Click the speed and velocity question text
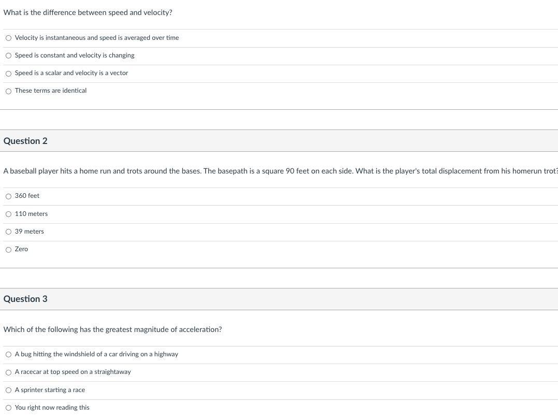 [88, 12]
